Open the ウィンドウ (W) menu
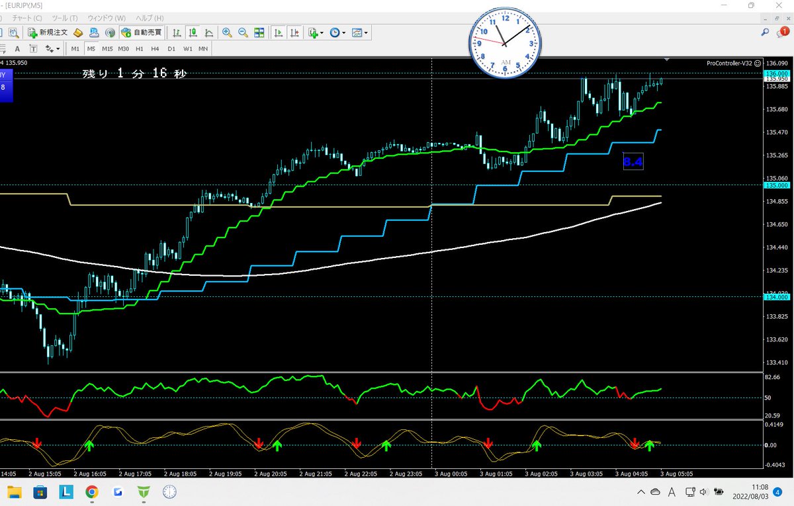 (107, 18)
